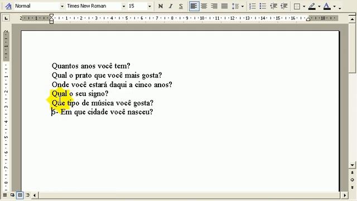This screenshot has width=357, height=201.
Task: Open the highlight color dropdown arrow
Action: (x=319, y=6)
